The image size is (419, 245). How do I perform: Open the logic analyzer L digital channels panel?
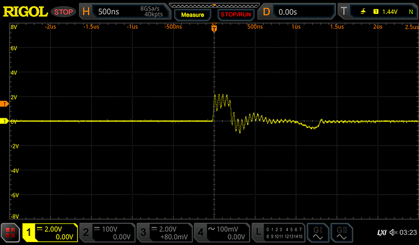(277, 232)
